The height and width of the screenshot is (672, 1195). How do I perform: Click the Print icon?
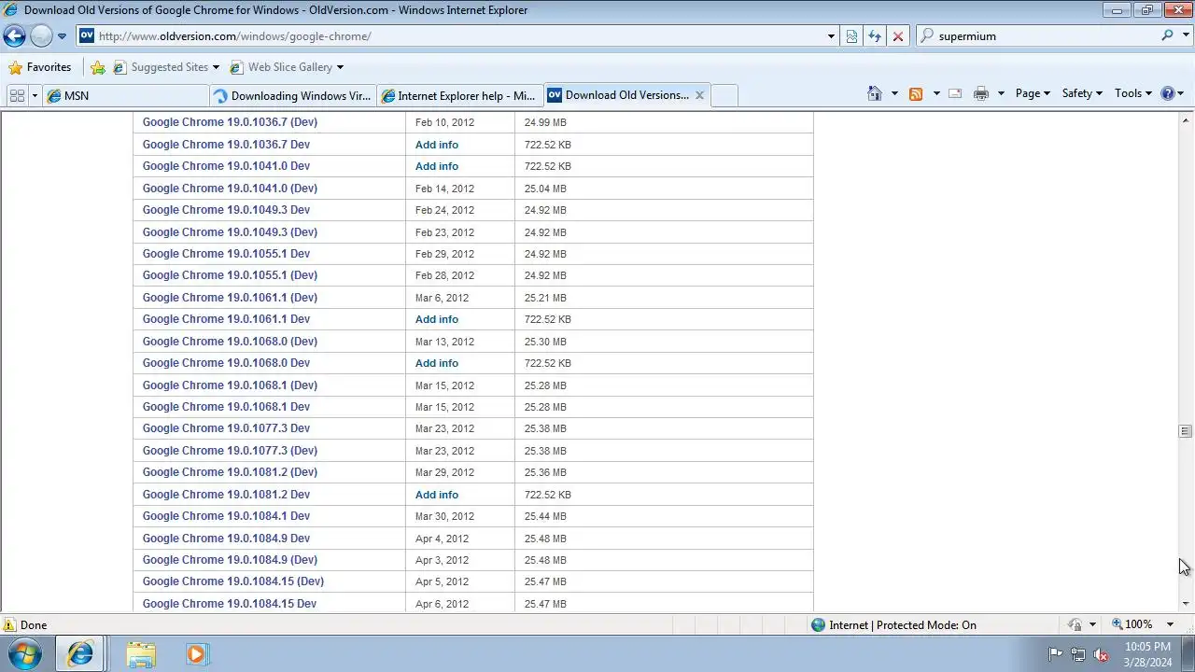981,93
